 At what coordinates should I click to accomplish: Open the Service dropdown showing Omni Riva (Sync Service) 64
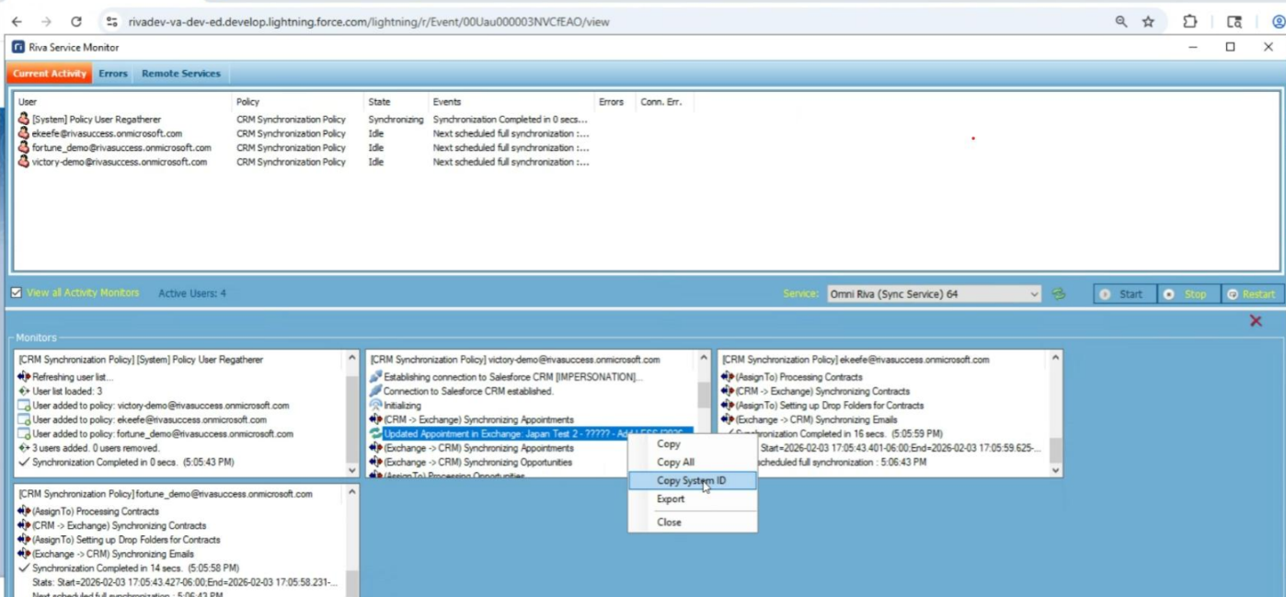pyautogui.click(x=934, y=294)
